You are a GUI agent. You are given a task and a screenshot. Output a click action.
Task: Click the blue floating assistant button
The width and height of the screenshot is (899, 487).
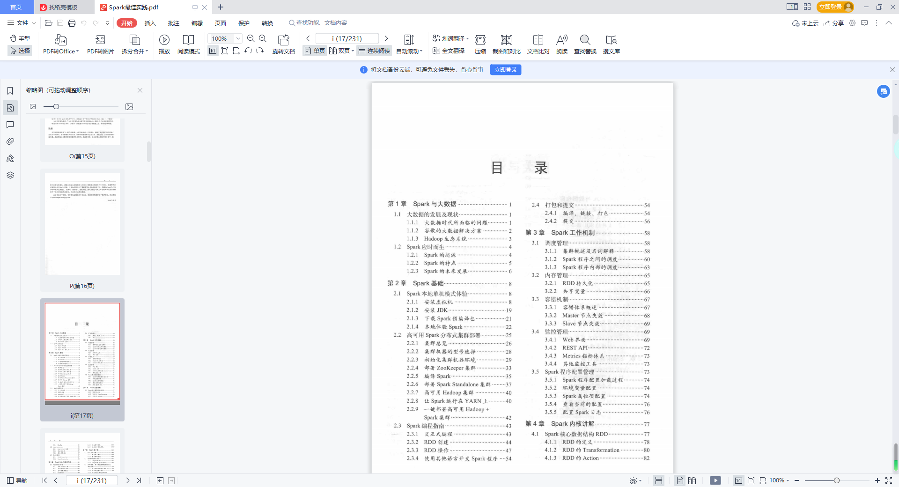(884, 91)
